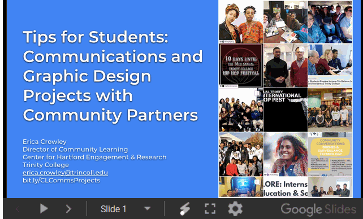This screenshot has height=219, width=363.
Task: Click the classroom group photo with bookshelves
Action: (x=330, y=109)
